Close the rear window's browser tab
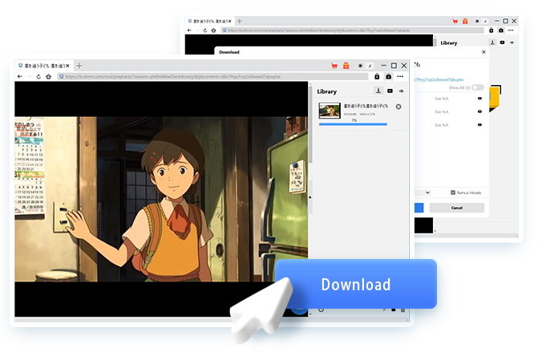 [230, 21]
